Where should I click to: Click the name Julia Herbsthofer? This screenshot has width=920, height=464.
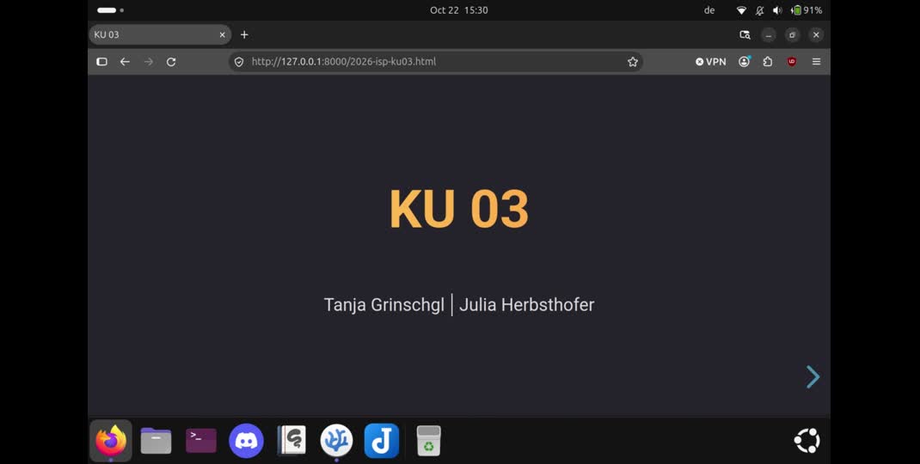pos(527,304)
